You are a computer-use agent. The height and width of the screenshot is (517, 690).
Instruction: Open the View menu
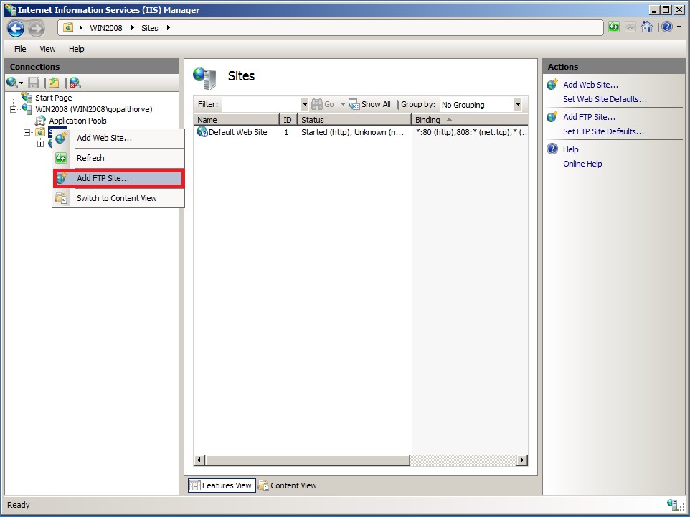click(47, 49)
